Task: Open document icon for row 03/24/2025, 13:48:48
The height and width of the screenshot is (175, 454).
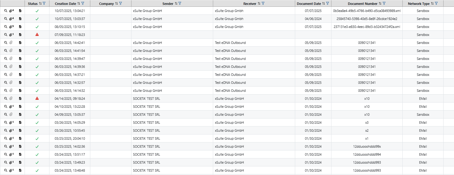Action: (20, 170)
